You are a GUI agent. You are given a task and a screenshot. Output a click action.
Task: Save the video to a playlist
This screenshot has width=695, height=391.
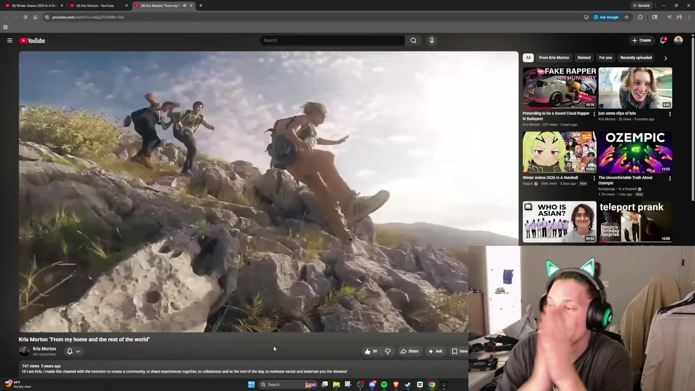(x=459, y=351)
